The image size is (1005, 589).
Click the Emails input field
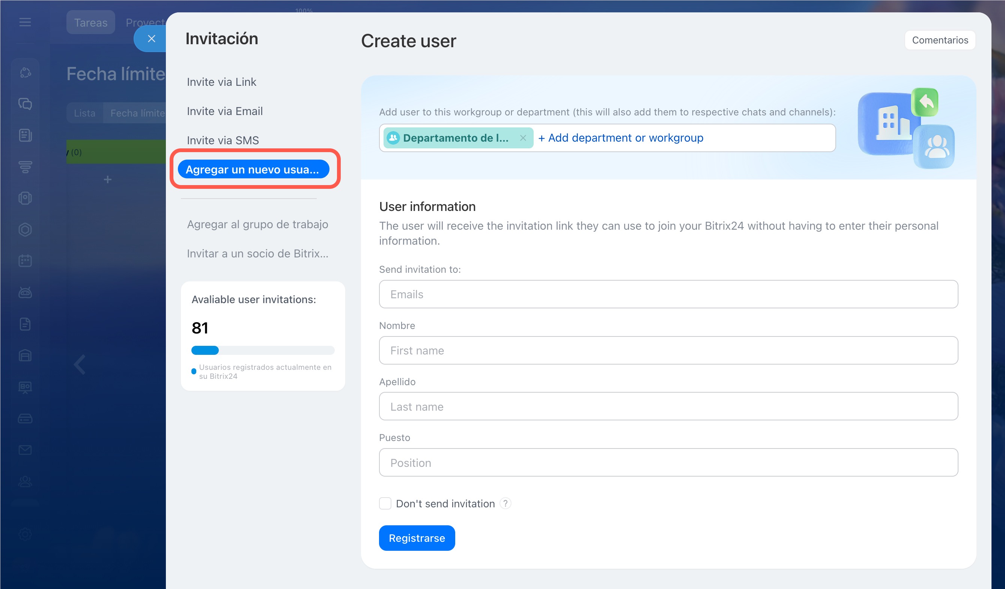(668, 294)
